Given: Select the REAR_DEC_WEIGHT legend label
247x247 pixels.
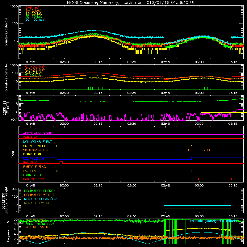Looking at the screenshot, I should (x=38, y=203).
